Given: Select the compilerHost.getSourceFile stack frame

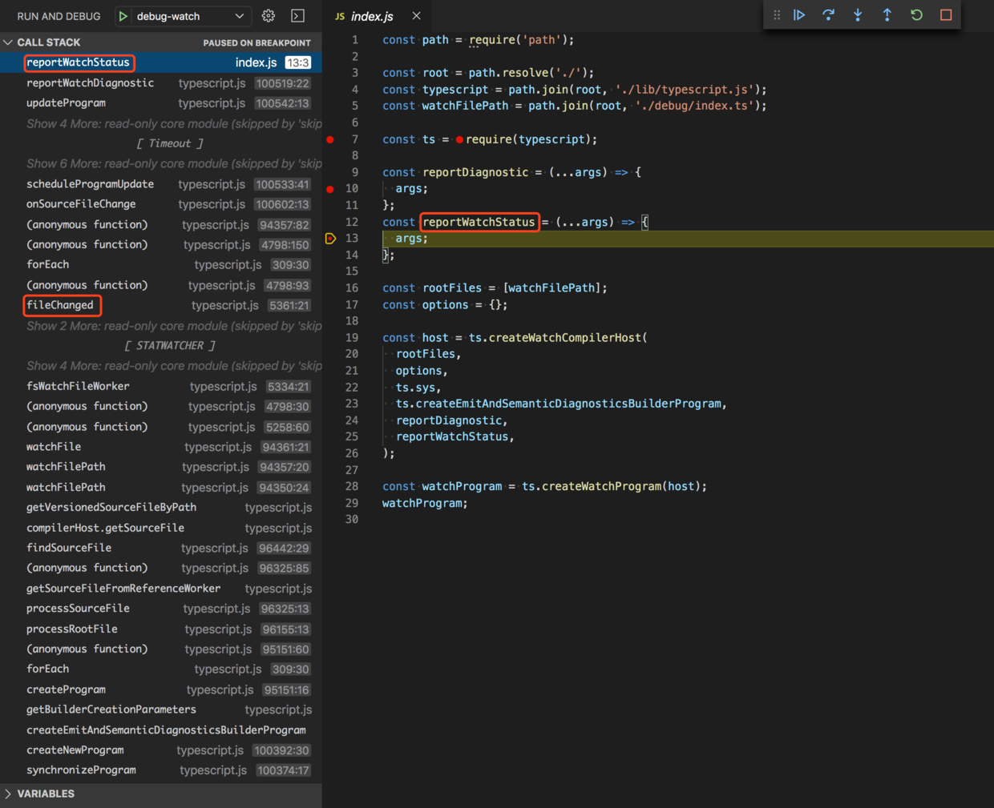Looking at the screenshot, I should [160, 528].
